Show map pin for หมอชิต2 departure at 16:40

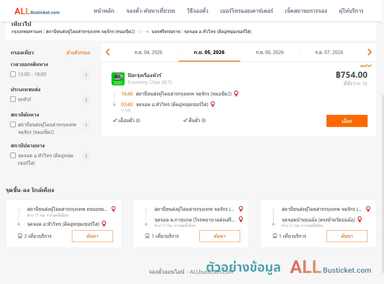(x=236, y=93)
